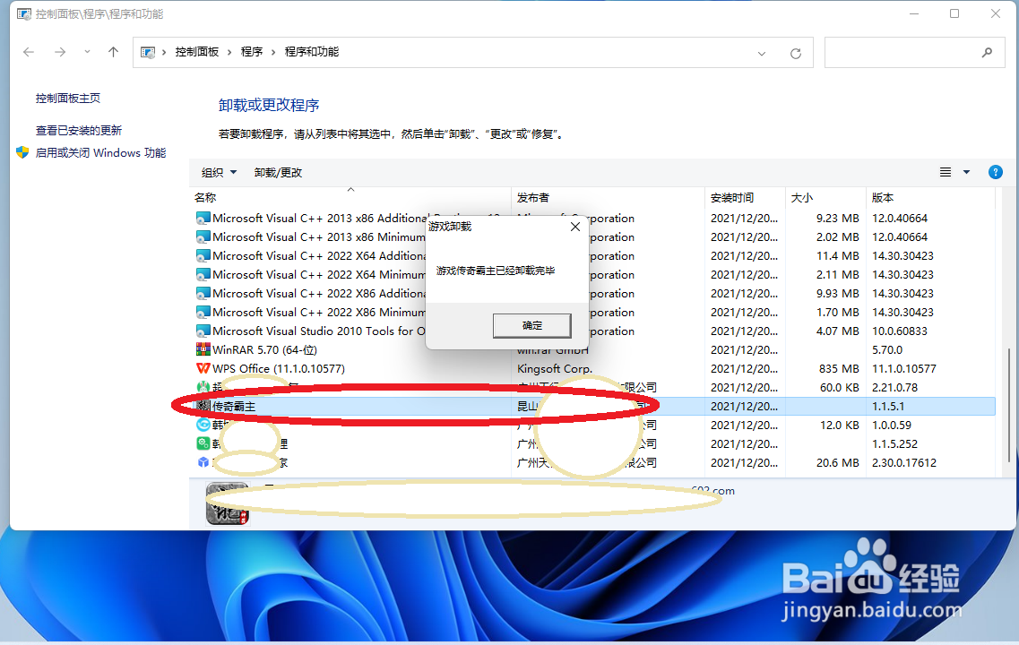Open 控制面板主页 link

pyautogui.click(x=68, y=98)
